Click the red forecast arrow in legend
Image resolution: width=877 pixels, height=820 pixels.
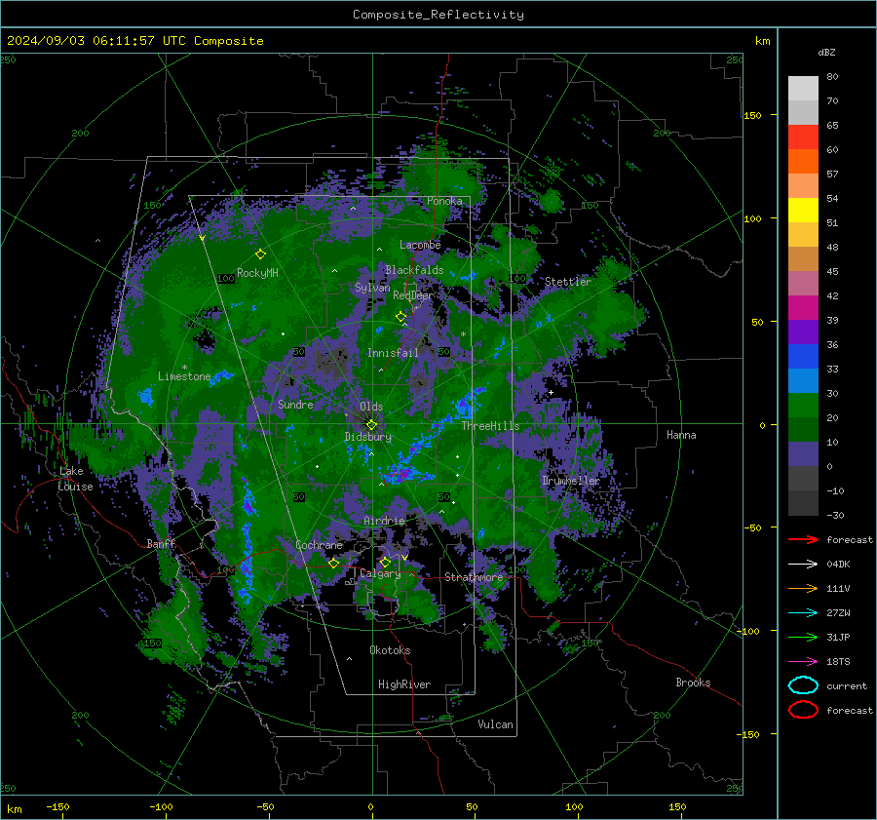click(803, 539)
